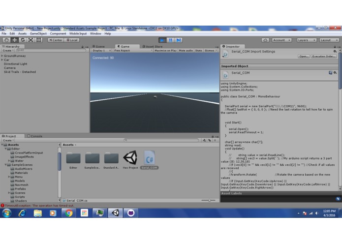
Task: Open the Inspector settings gear icon
Action: [x=335, y=51]
